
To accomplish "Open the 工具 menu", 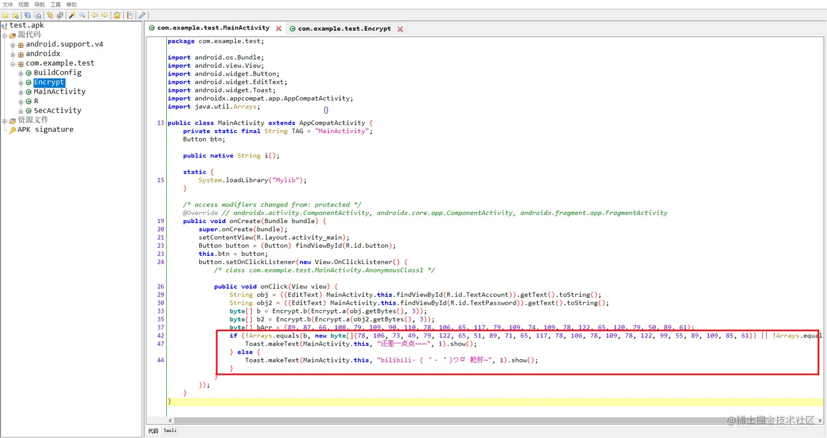I will pos(55,4).
